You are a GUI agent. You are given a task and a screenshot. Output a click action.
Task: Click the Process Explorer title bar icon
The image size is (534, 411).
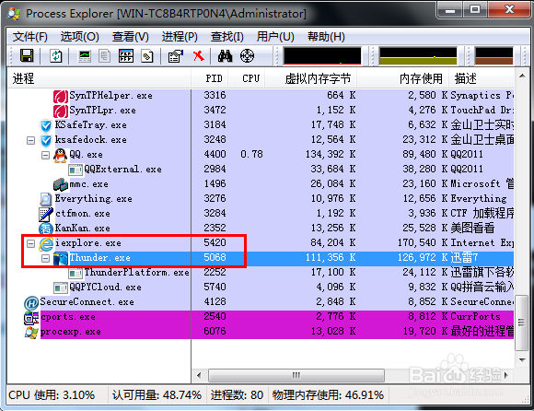14,14
